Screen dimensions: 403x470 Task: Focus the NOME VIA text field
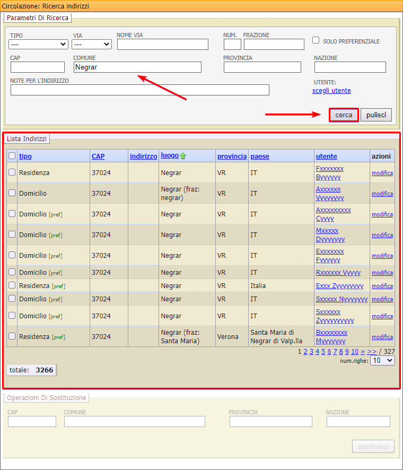162,44
